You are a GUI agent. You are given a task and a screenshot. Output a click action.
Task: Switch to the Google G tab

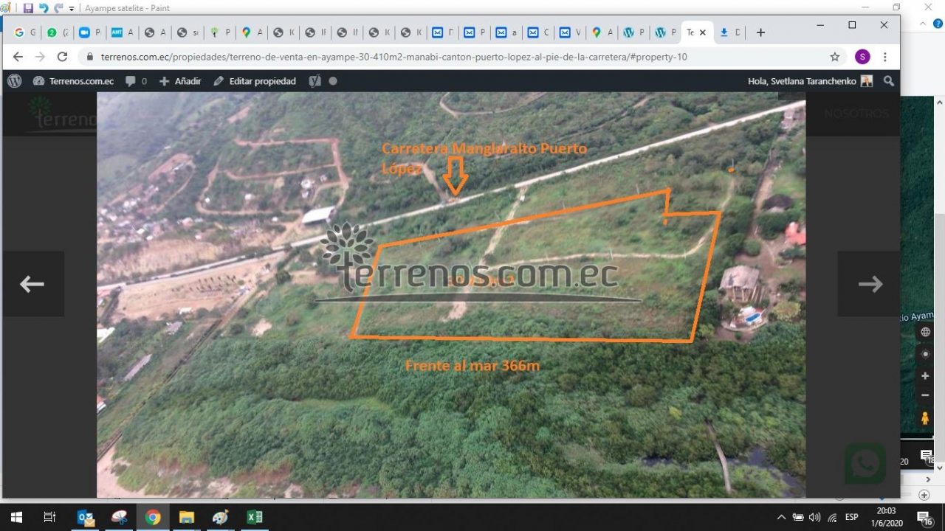[25, 32]
